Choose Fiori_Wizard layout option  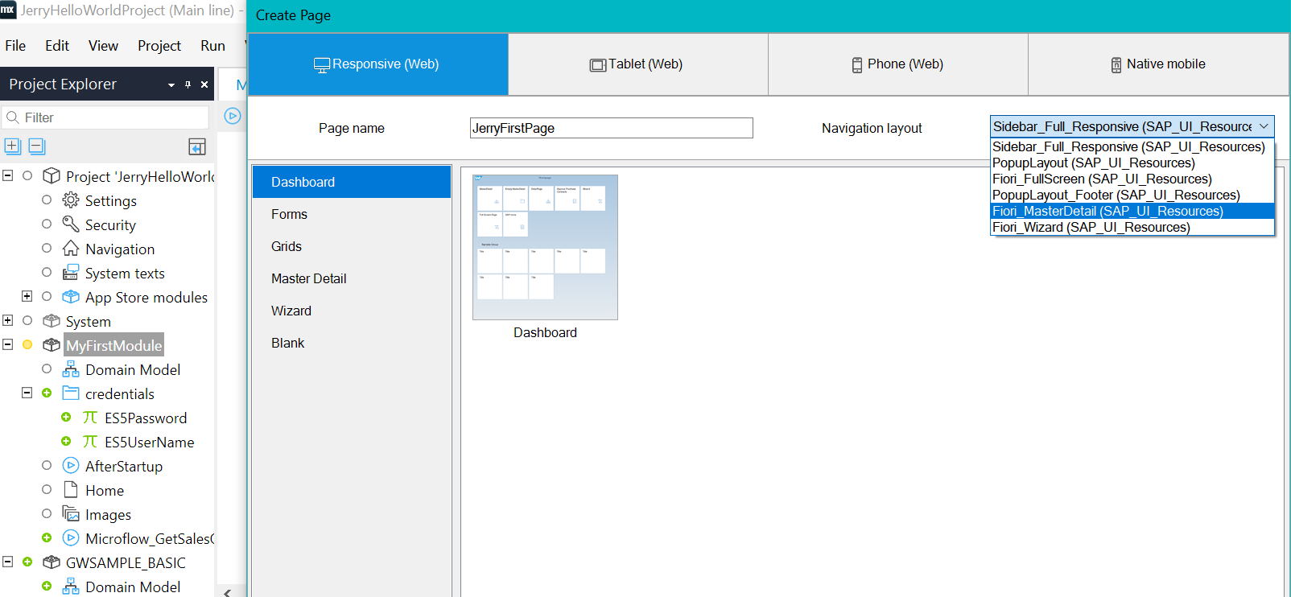tap(1132, 227)
